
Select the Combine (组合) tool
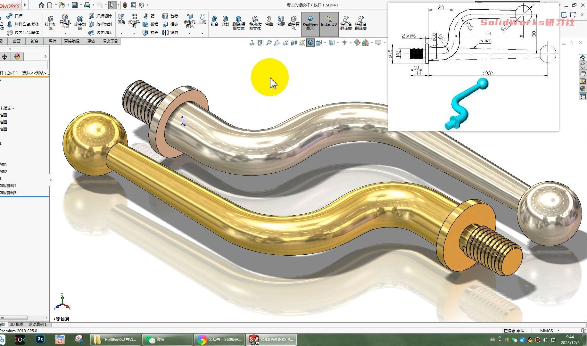pos(214,21)
